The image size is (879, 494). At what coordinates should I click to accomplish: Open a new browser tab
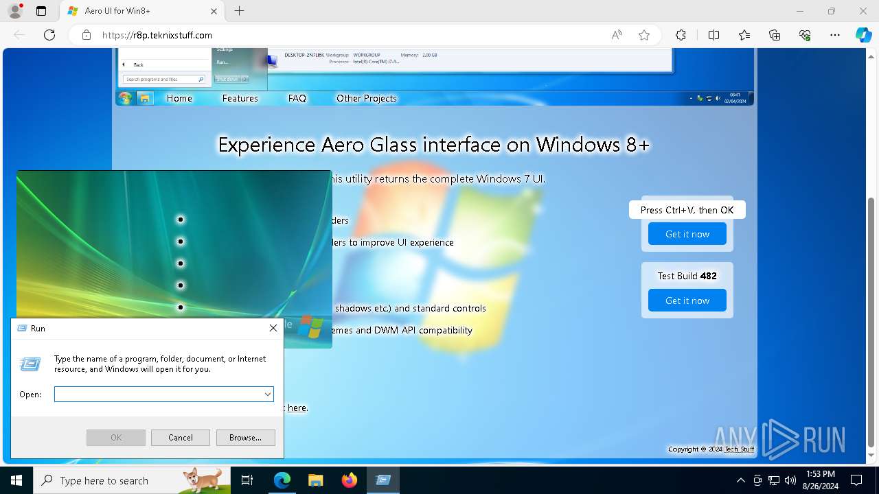pos(239,11)
